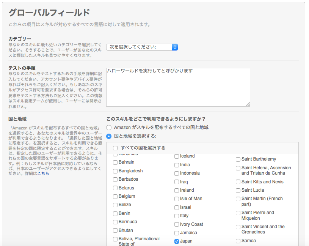Check the Iceland checkbox
The image size is (309, 246).
(177, 156)
